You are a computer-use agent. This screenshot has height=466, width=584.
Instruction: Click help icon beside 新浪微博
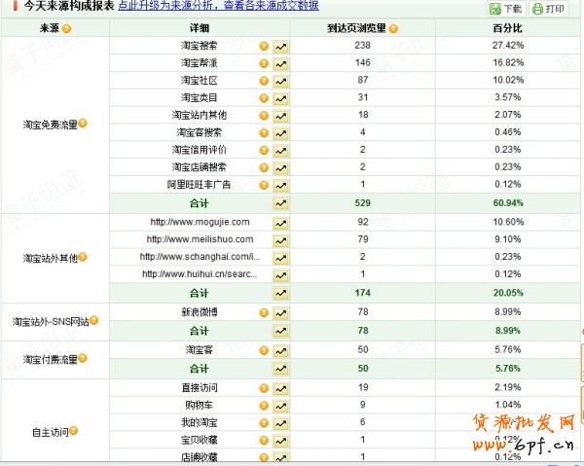(264, 312)
